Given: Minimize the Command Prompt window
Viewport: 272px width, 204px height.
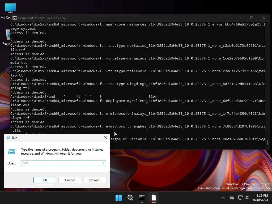Looking at the screenshot, I should 240,18.
